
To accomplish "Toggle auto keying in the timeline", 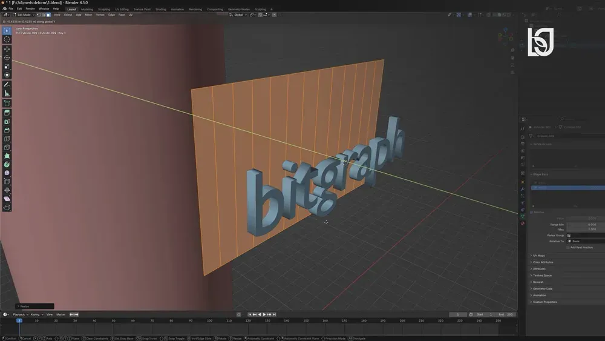I will [x=239, y=314].
